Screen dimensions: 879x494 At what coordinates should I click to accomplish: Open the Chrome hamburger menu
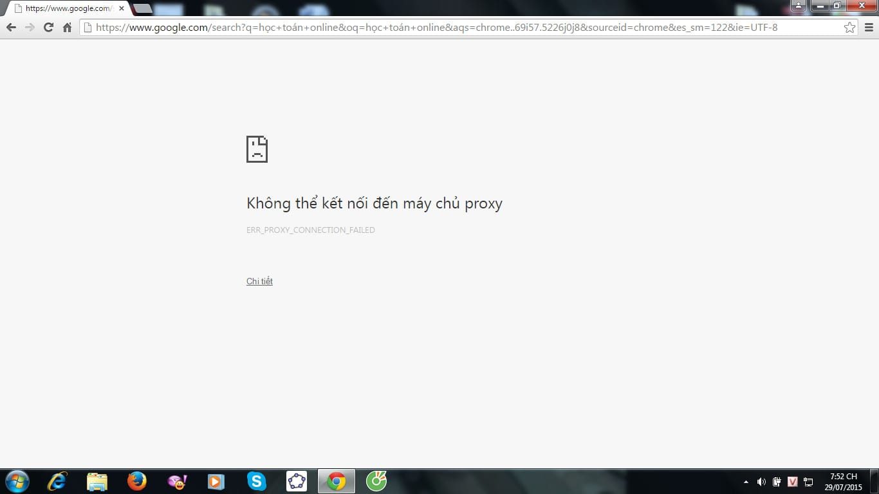(x=869, y=28)
